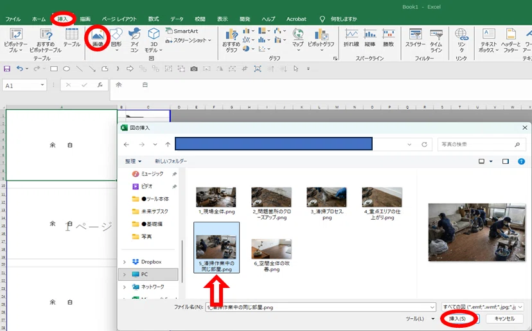The image size is (532, 331).
Task: Click the SmartArt button
Action: point(182,31)
